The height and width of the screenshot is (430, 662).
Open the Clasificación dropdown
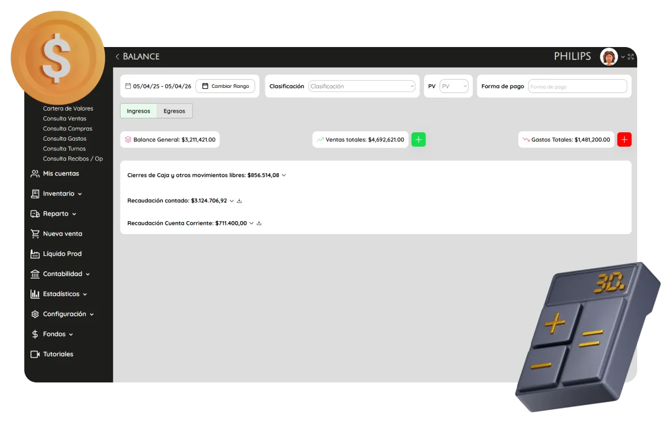pyautogui.click(x=362, y=86)
